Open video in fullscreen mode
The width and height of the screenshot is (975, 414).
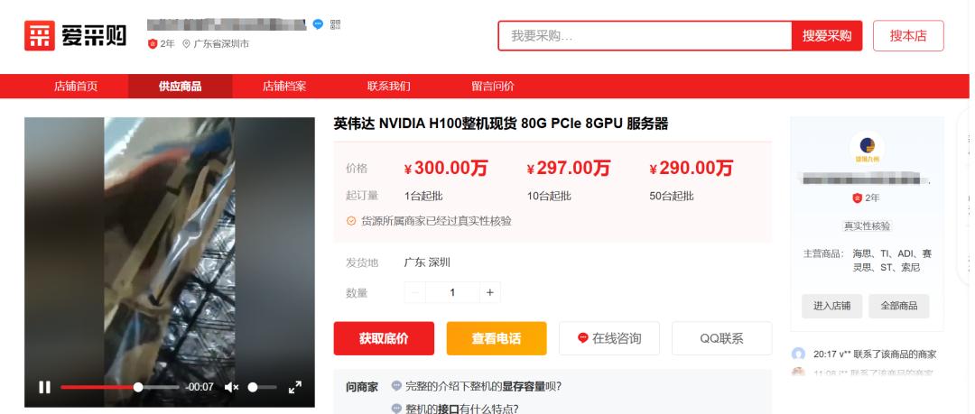coord(294,387)
